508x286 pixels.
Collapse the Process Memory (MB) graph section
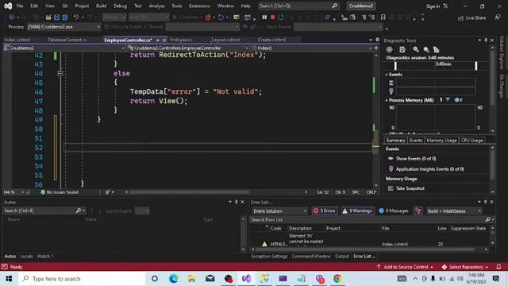[387, 100]
